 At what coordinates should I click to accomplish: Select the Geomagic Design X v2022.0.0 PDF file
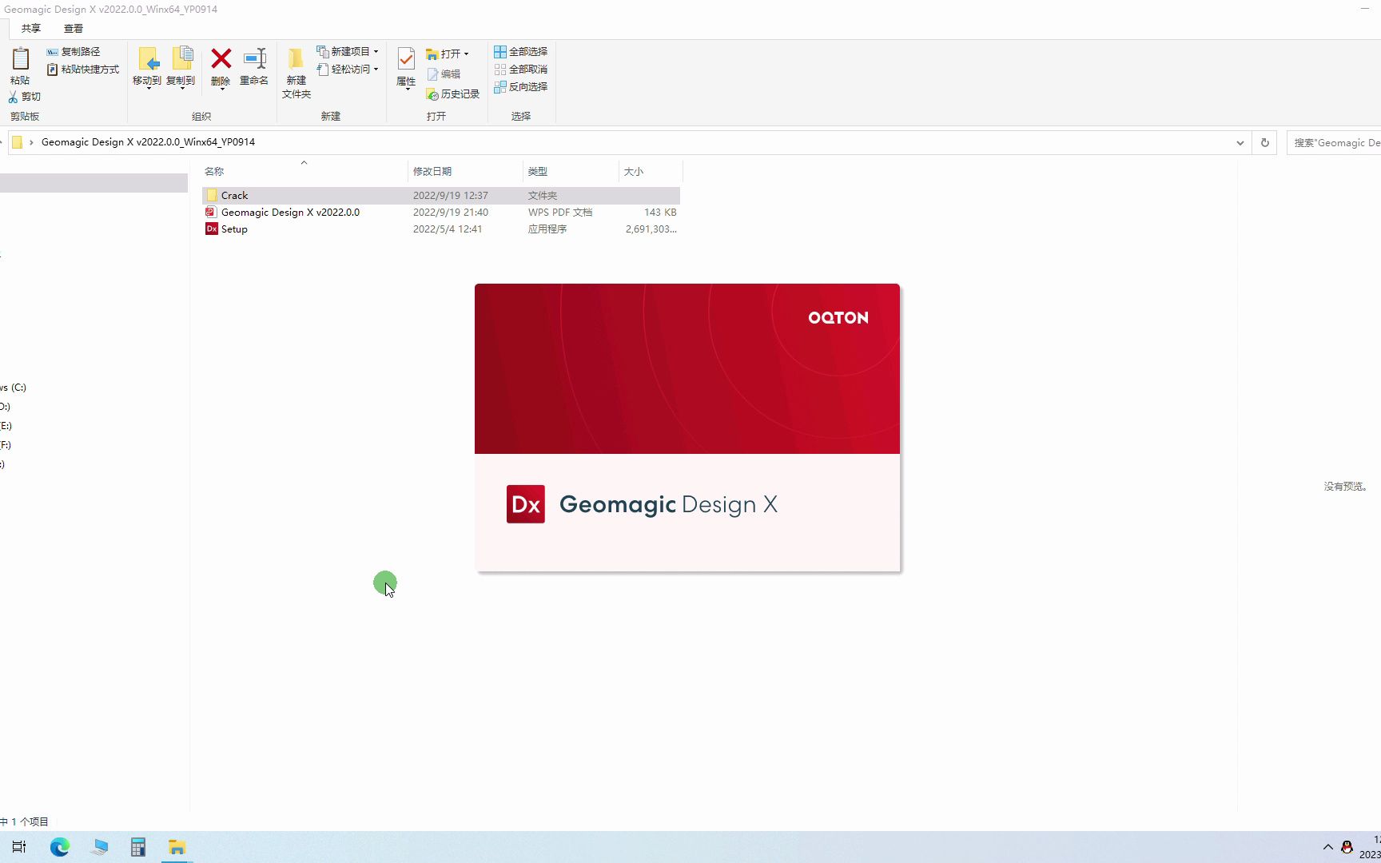(x=441, y=213)
